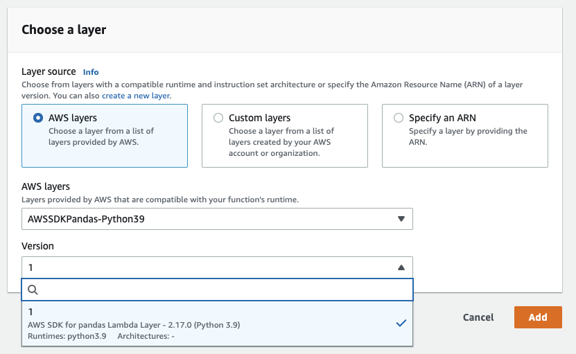Click the Cancel button
Viewport: 576px width, 354px height.
pos(478,317)
